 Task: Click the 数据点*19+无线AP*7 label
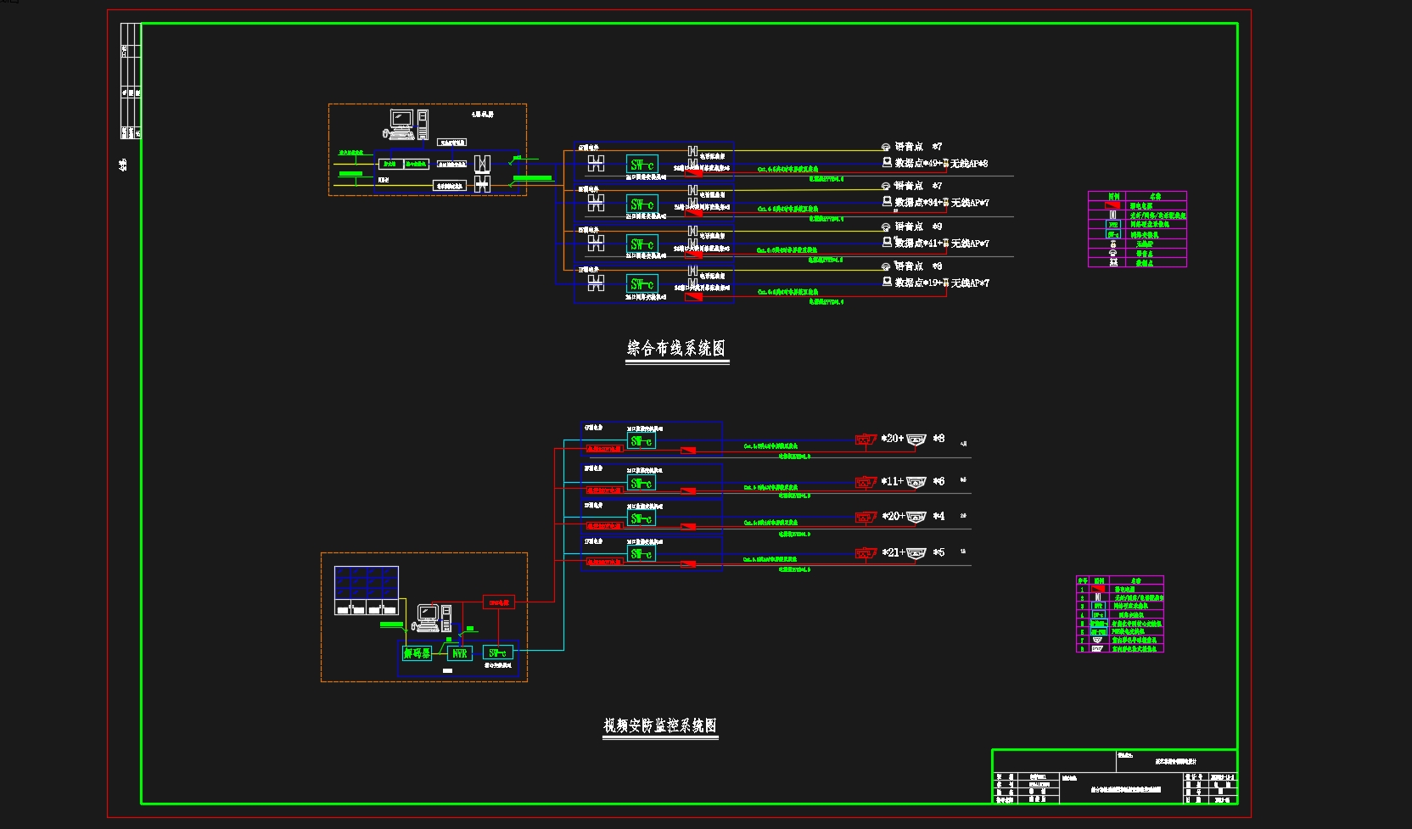(x=942, y=283)
